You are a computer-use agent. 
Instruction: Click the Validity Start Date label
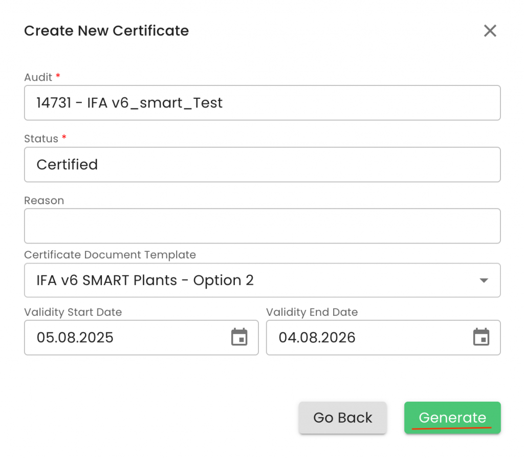coord(73,312)
